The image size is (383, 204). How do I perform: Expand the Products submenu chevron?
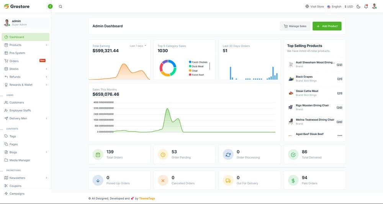(x=46, y=45)
